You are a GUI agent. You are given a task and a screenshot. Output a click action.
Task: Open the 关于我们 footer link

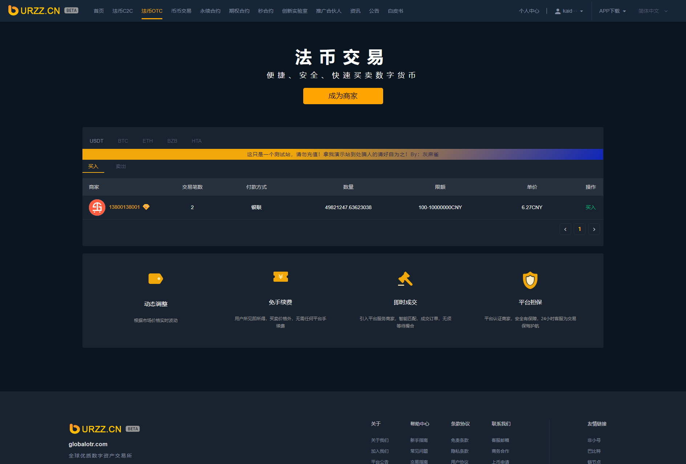coord(379,440)
